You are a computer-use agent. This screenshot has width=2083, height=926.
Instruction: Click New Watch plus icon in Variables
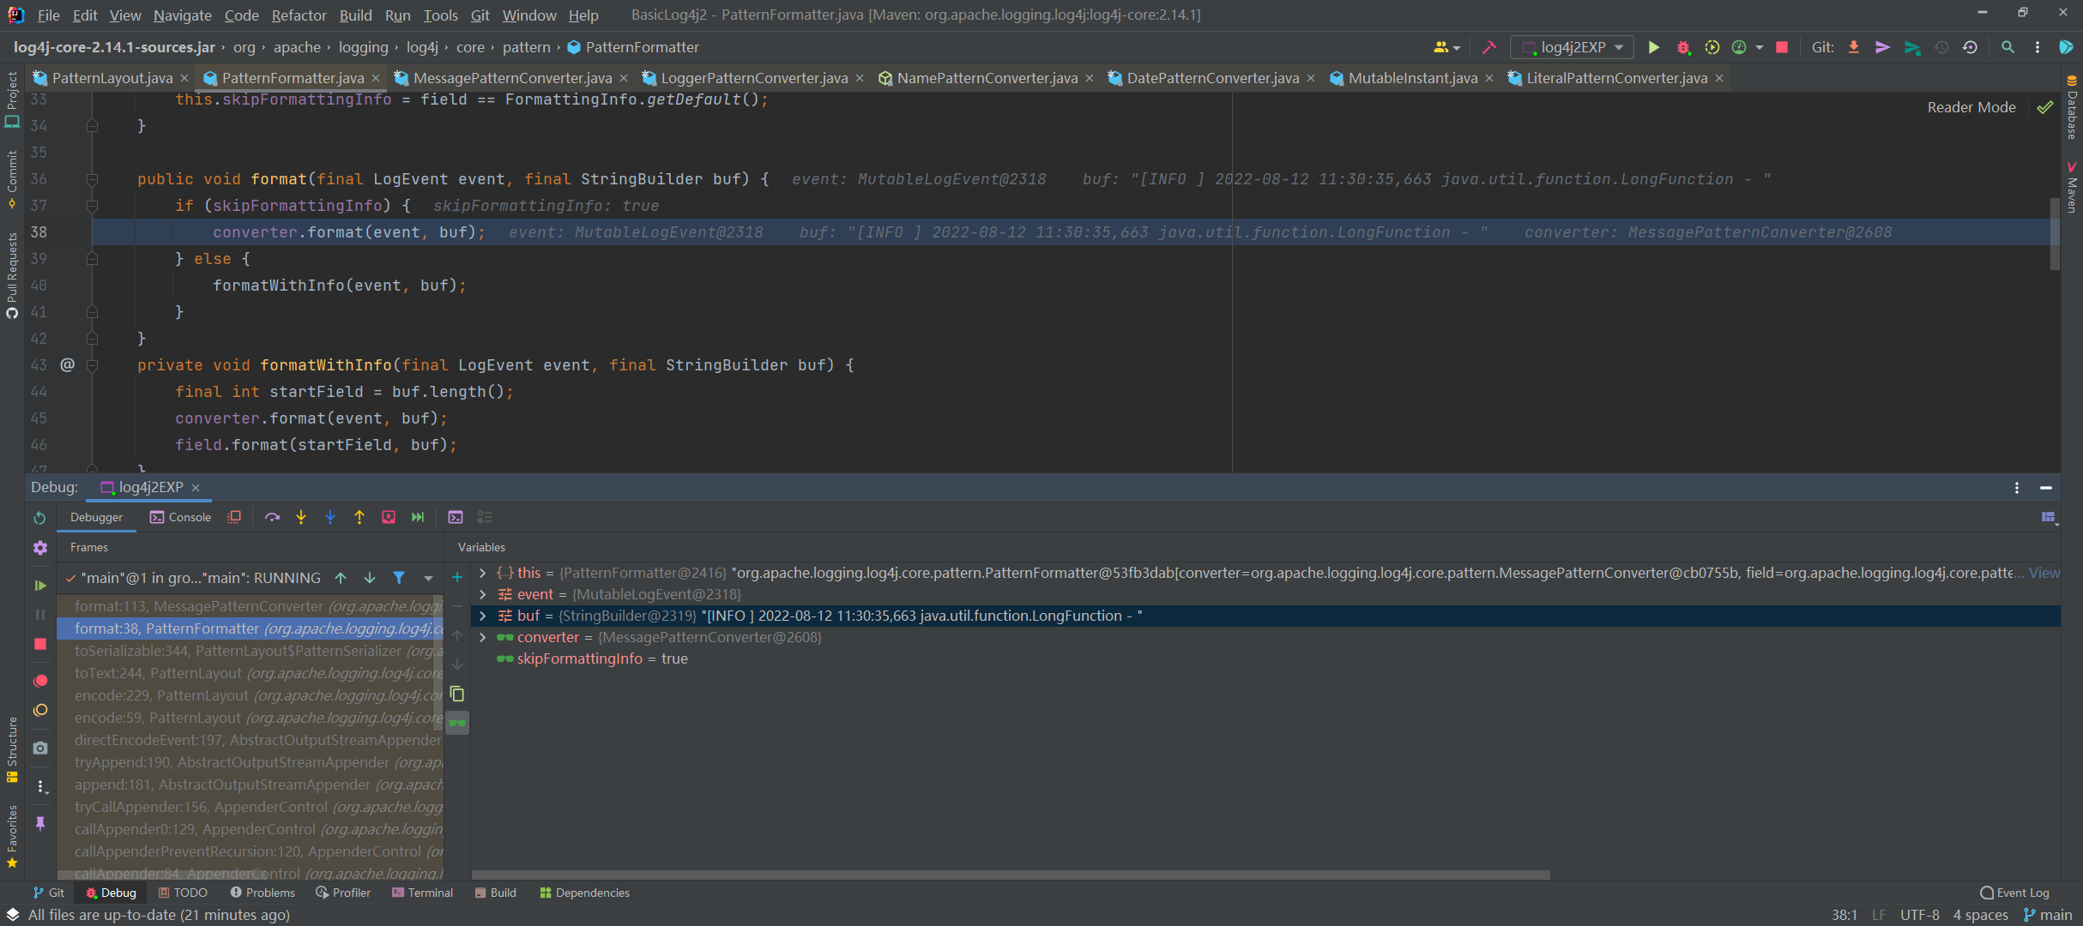coord(457,577)
